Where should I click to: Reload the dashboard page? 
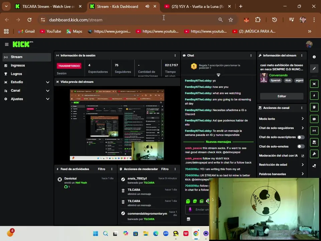[29, 20]
